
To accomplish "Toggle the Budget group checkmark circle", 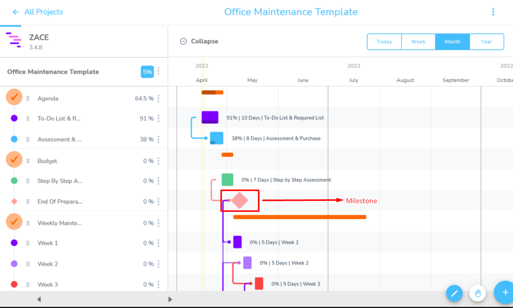I will point(14,160).
